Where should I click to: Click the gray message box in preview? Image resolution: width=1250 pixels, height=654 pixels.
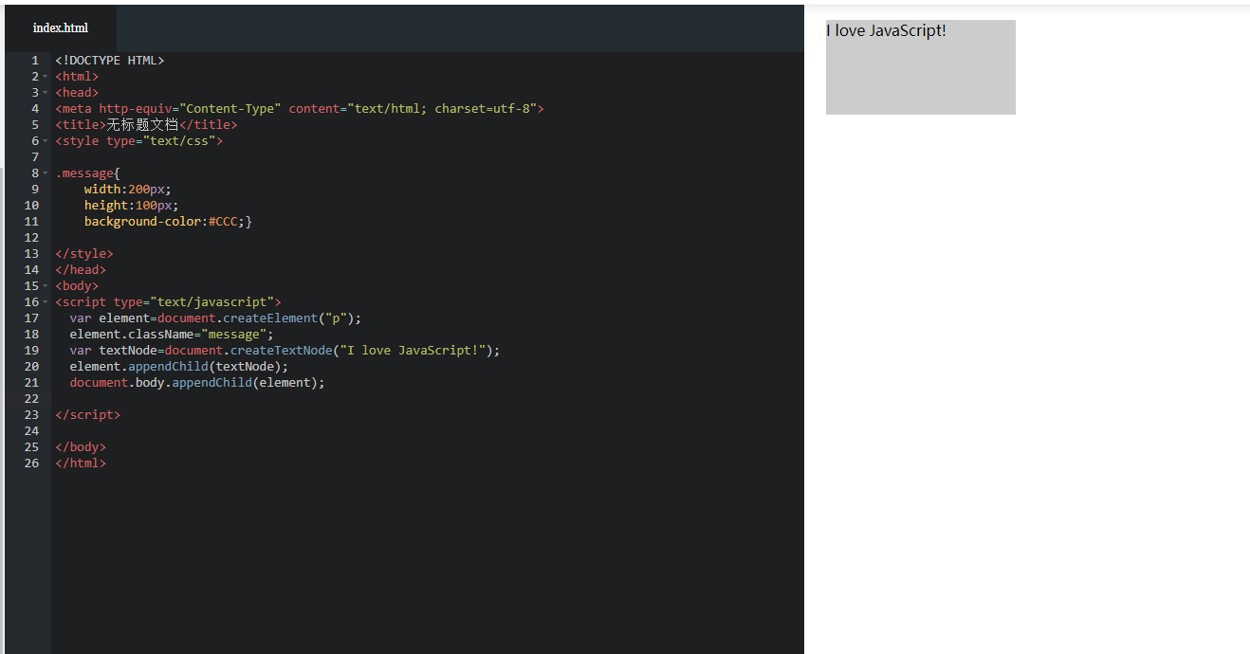click(920, 81)
